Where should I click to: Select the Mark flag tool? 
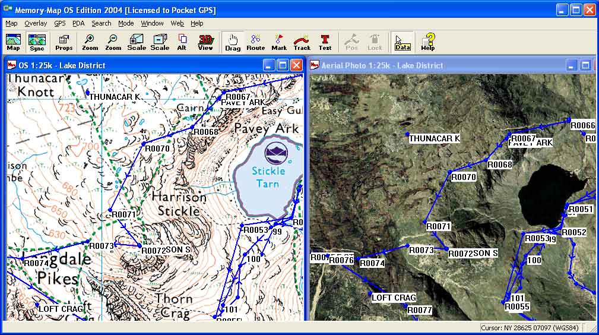pos(279,42)
